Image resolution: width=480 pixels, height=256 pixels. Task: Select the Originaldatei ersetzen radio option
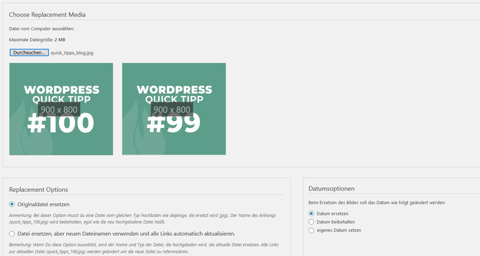click(x=12, y=204)
